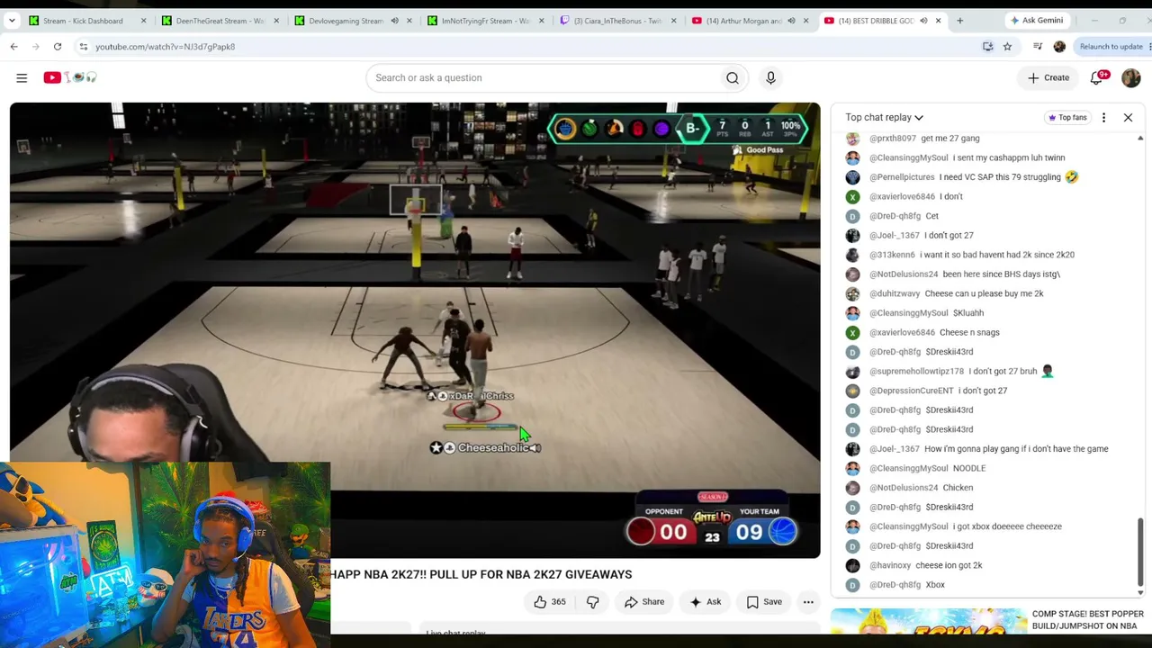
Task: Switch to ImNotTryingFr Stream tab
Action: 484,21
